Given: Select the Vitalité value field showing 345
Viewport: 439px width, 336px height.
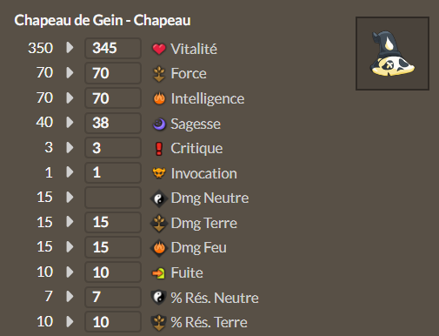Looking at the screenshot, I should click(x=113, y=48).
